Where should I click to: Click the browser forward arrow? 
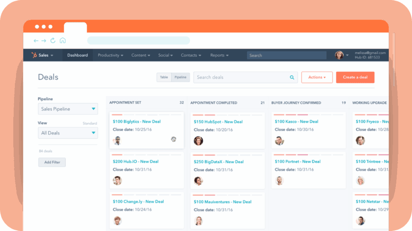tap(44, 41)
